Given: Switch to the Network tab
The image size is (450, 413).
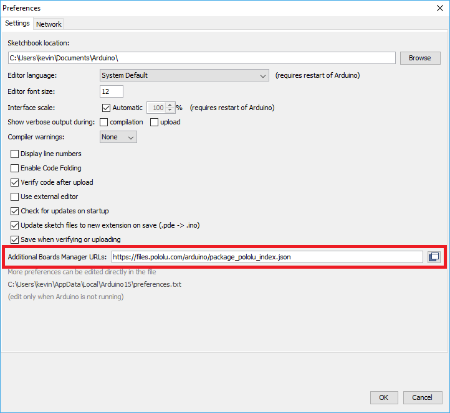Looking at the screenshot, I should 49,24.
